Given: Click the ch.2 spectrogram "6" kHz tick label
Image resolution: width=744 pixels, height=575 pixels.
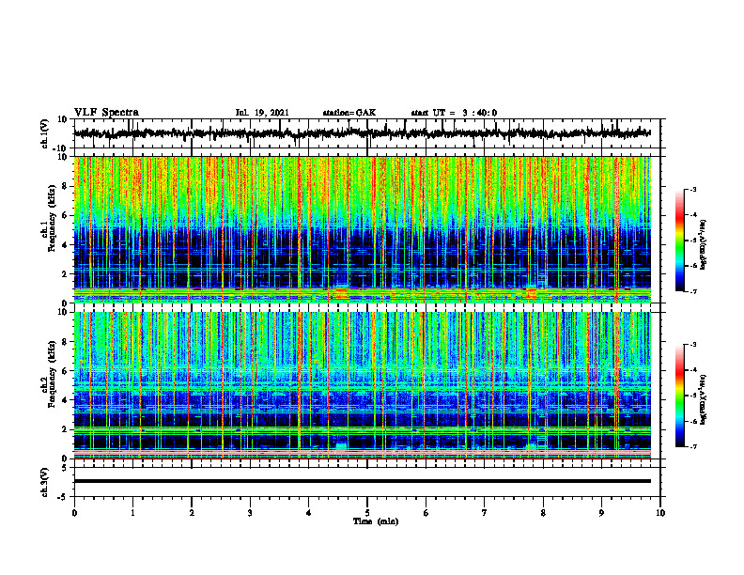Looking at the screenshot, I should [66, 371].
